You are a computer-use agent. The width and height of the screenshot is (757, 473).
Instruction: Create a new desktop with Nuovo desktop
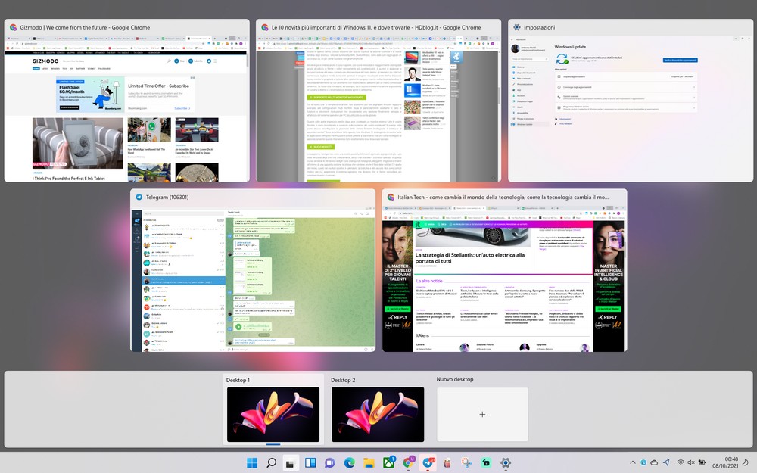[481, 414]
